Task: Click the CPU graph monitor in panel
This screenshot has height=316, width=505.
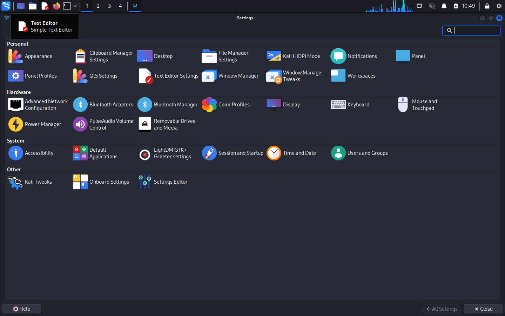Action: pyautogui.click(x=389, y=6)
